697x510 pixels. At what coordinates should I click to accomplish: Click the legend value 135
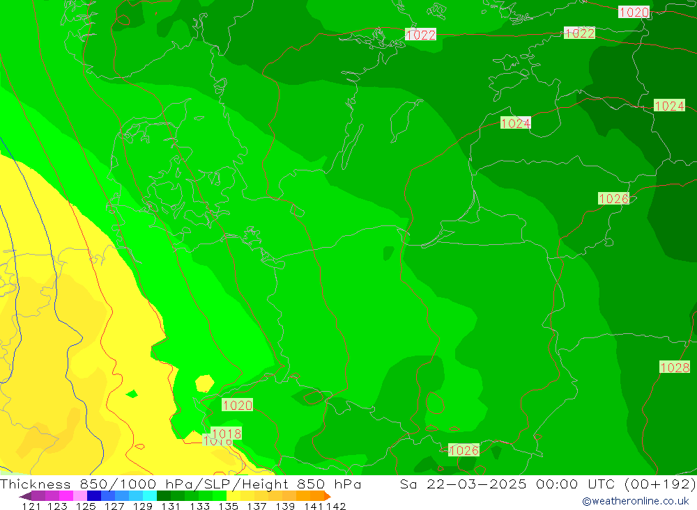click(x=228, y=506)
